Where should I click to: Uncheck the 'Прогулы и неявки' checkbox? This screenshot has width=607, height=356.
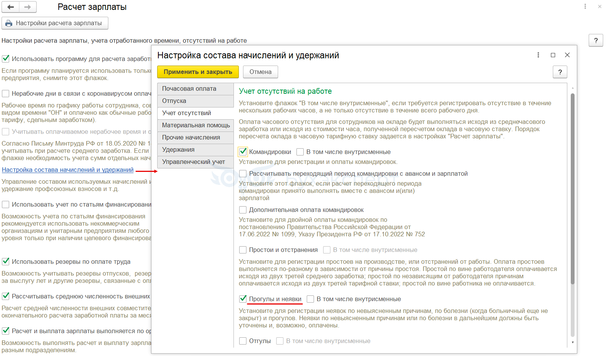point(243,299)
